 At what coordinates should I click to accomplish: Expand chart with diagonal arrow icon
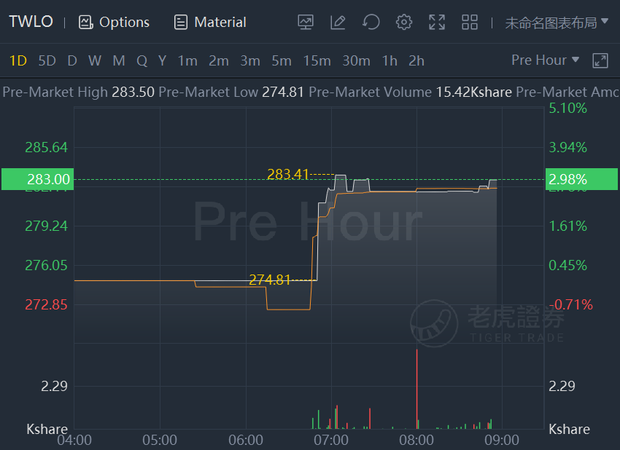coord(600,60)
